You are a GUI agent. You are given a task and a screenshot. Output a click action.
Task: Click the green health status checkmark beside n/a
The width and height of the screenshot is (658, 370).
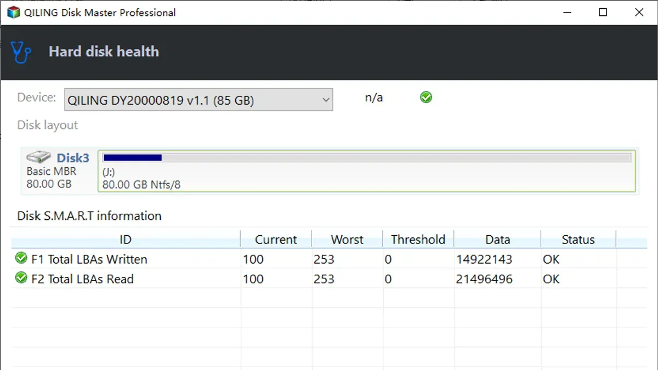[x=426, y=98]
